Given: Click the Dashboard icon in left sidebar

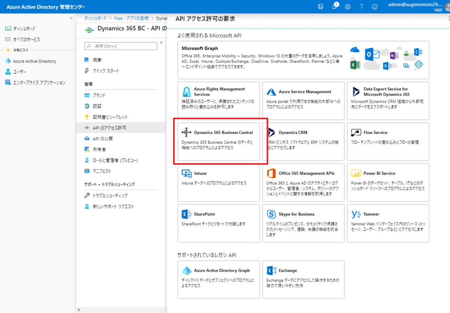Looking at the screenshot, I should pyautogui.click(x=8, y=28).
